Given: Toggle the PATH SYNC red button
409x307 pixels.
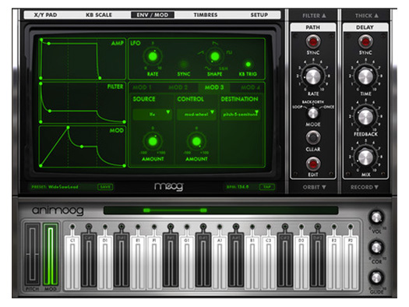Looking at the screenshot, I should 313,41.
